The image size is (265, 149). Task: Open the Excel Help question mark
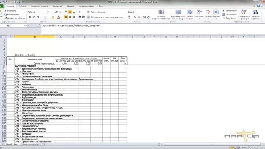click(x=258, y=6)
